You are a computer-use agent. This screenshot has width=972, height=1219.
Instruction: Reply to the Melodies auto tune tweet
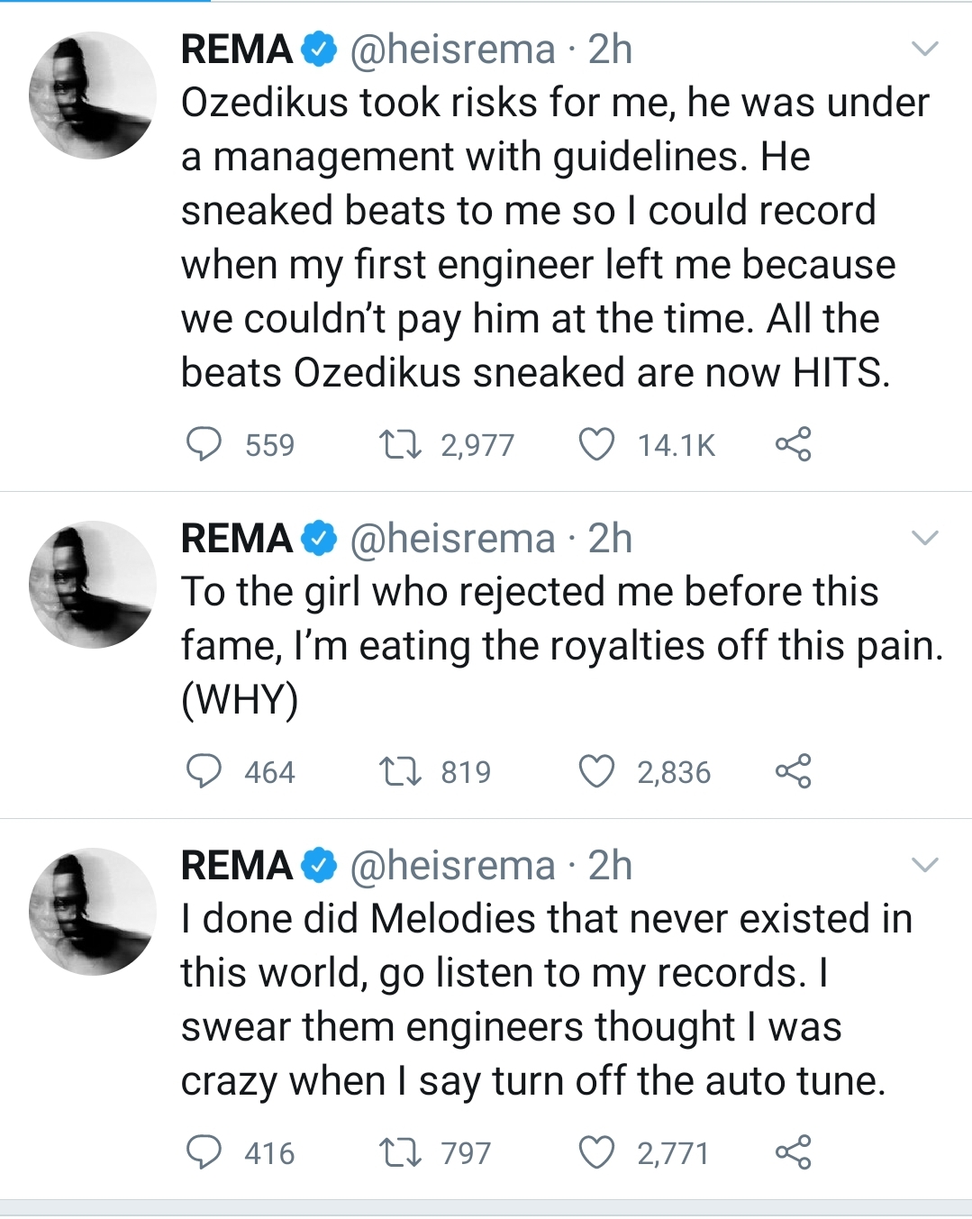[x=204, y=1152]
